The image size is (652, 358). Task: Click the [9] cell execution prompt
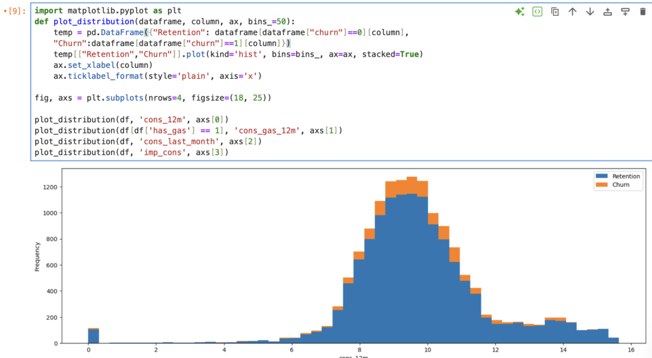pyautogui.click(x=16, y=11)
